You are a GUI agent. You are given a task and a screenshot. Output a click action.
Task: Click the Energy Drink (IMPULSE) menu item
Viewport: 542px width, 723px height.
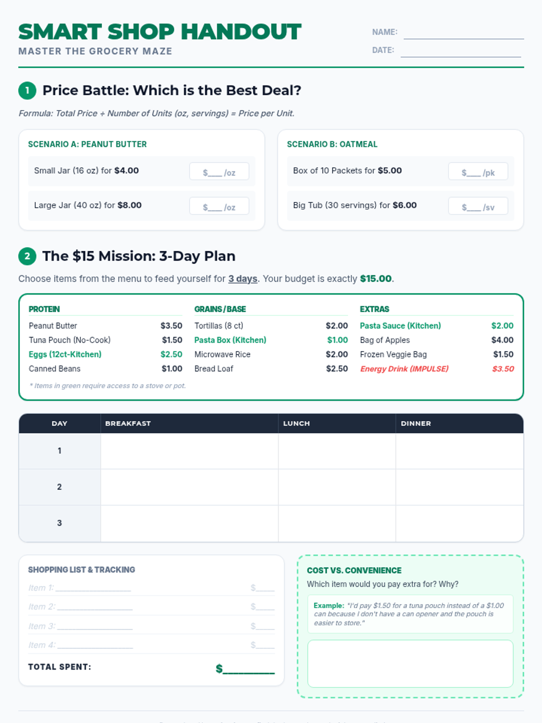point(404,369)
